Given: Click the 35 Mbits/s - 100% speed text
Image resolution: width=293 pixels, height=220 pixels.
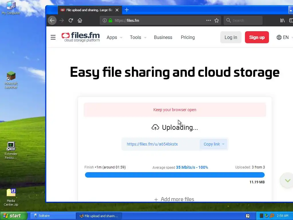Looking at the screenshot, I should point(192,167).
